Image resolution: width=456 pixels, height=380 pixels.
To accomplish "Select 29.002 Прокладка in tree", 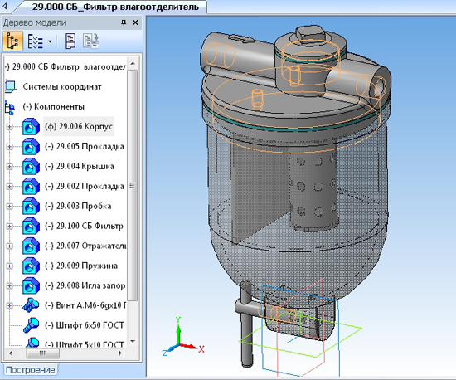I will click(x=85, y=186).
